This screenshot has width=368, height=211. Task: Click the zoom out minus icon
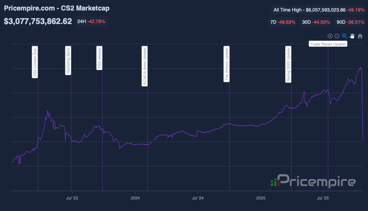pyautogui.click(x=337, y=36)
